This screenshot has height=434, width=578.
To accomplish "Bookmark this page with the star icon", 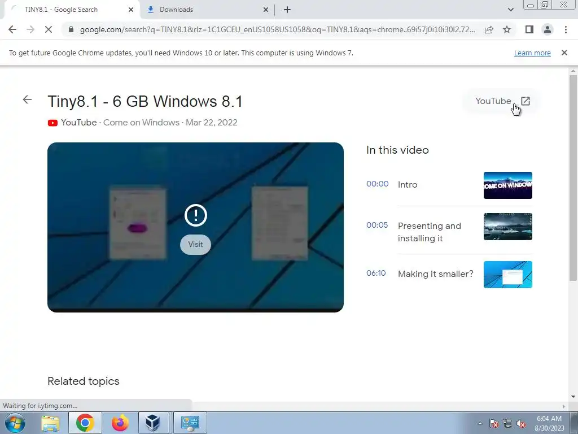I will click(507, 29).
